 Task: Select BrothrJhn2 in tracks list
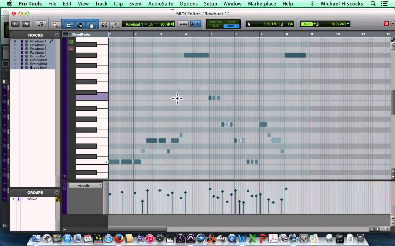(x=38, y=60)
